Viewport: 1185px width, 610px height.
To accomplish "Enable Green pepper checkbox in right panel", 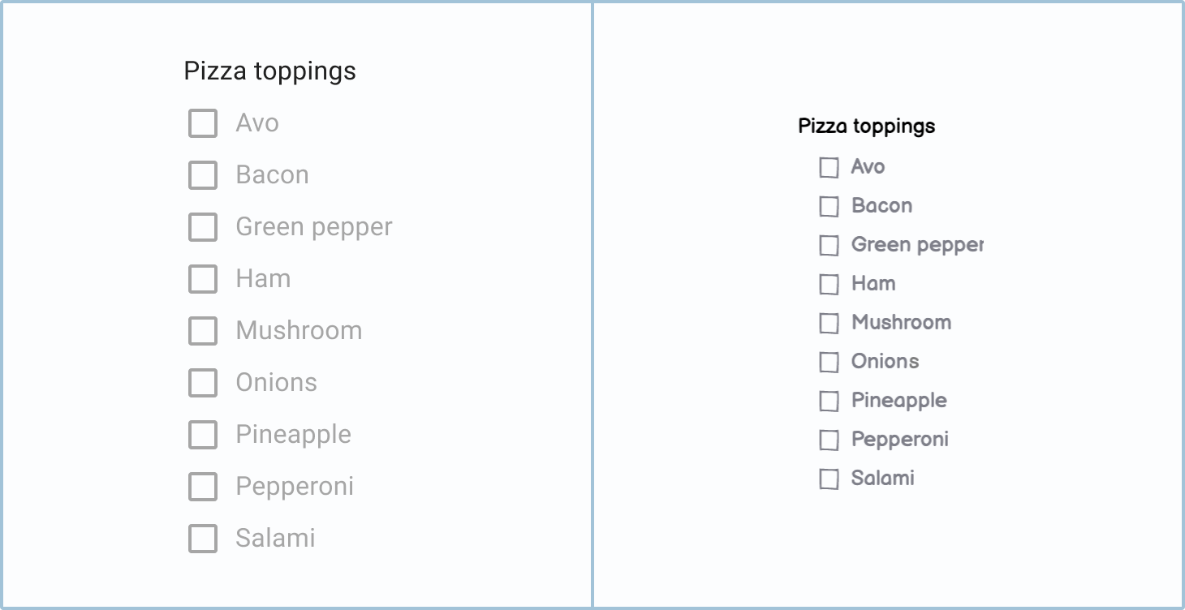I will pos(829,246).
